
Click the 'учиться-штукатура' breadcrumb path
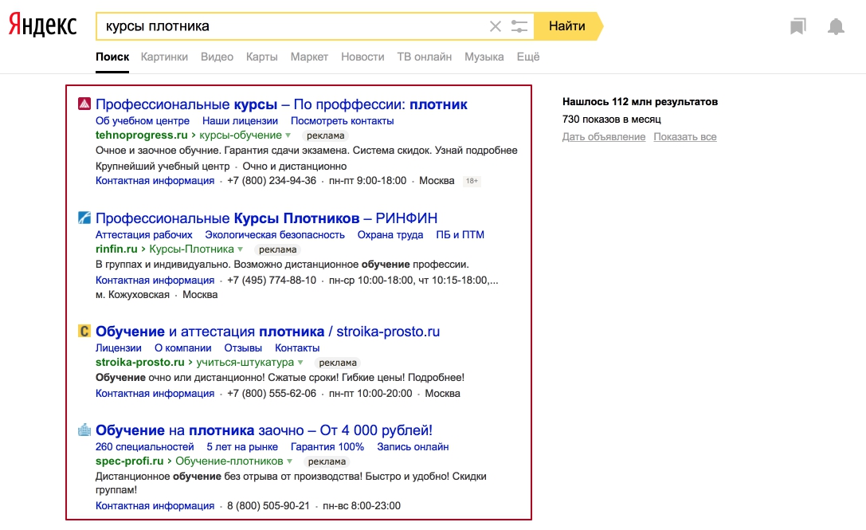coord(245,362)
